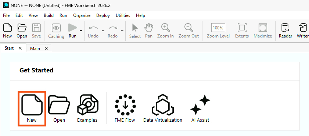Add a Reader from the toolbar

click(285, 31)
